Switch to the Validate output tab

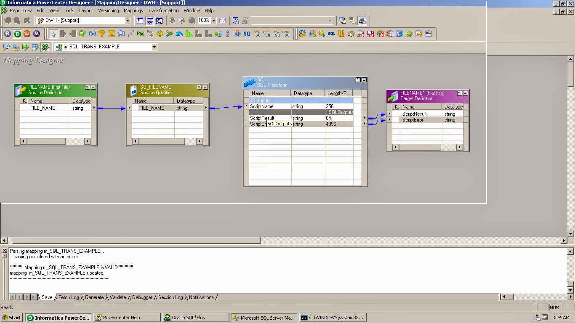tap(117, 297)
